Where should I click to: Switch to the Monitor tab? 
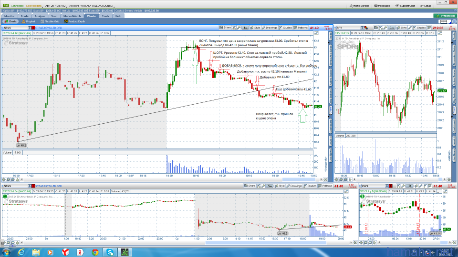10,16
